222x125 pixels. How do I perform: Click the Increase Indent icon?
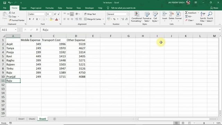pos(80,19)
